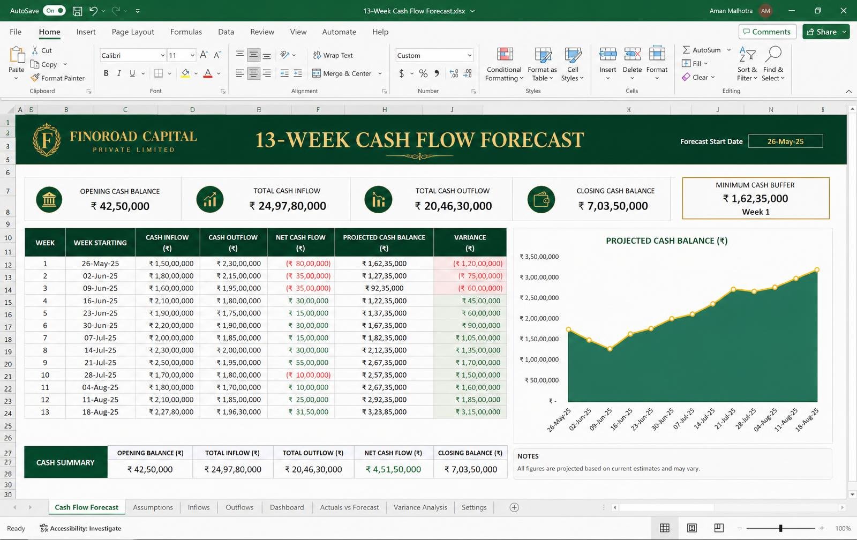
Task: Open the Data ribbon tab
Action: (226, 32)
